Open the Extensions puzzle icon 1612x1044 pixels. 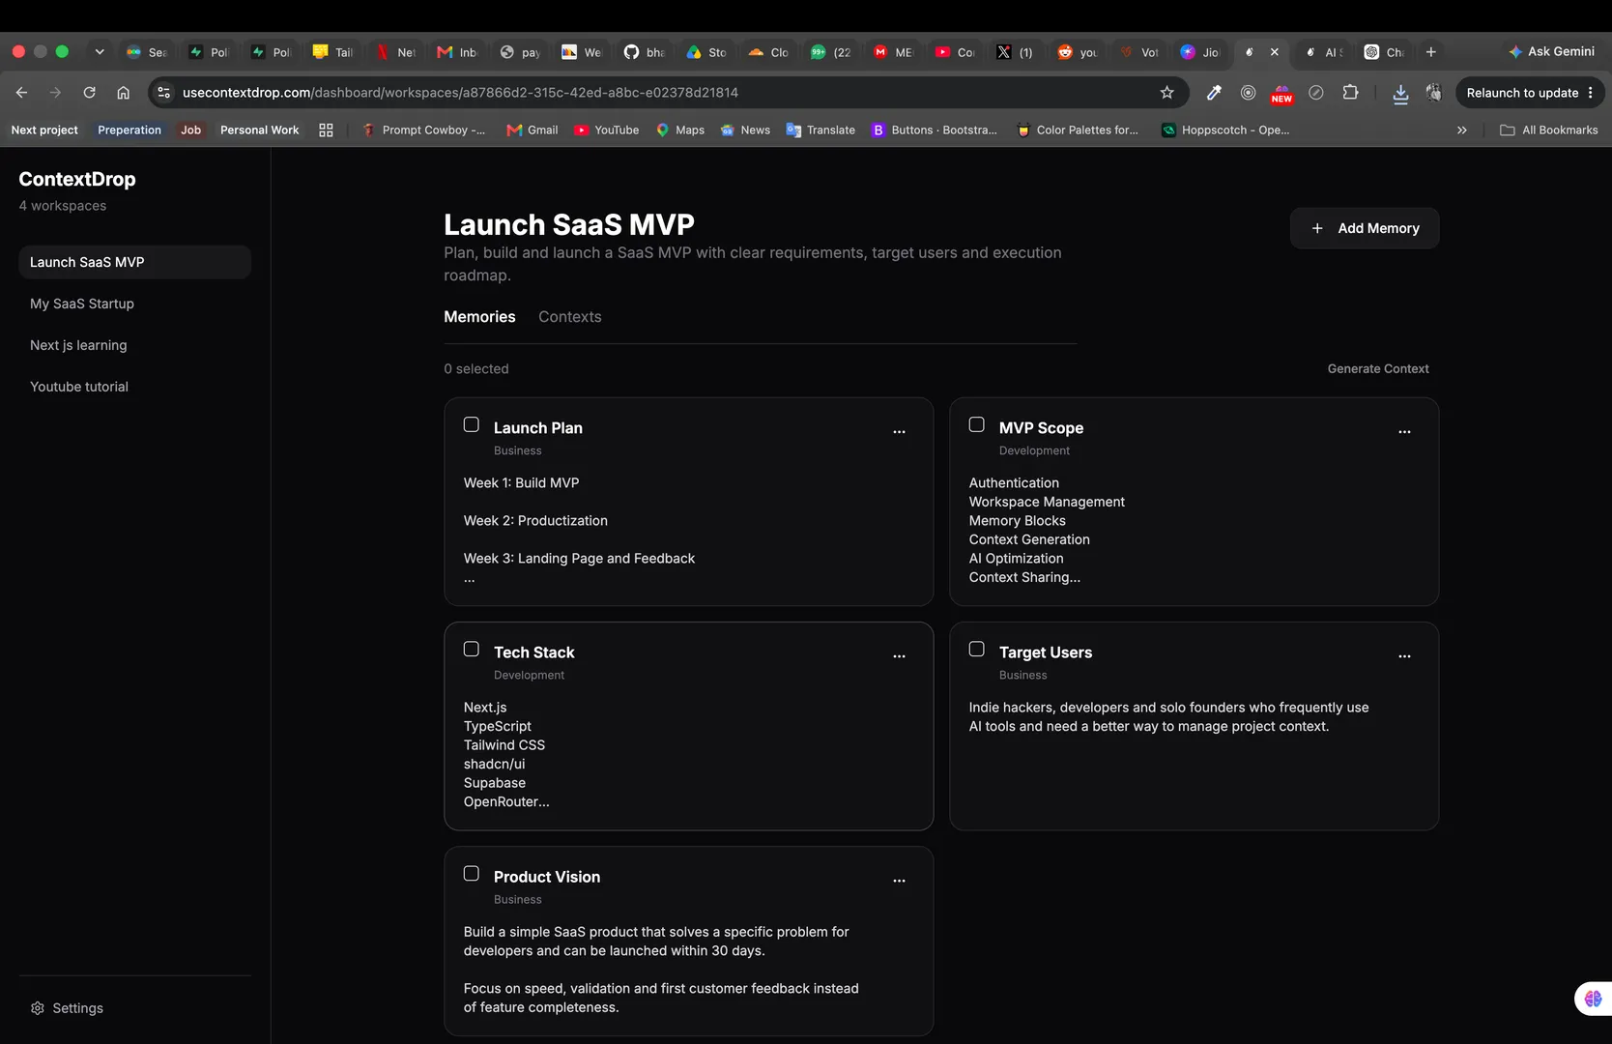coord(1350,93)
